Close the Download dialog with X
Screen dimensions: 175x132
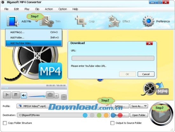[149, 43]
